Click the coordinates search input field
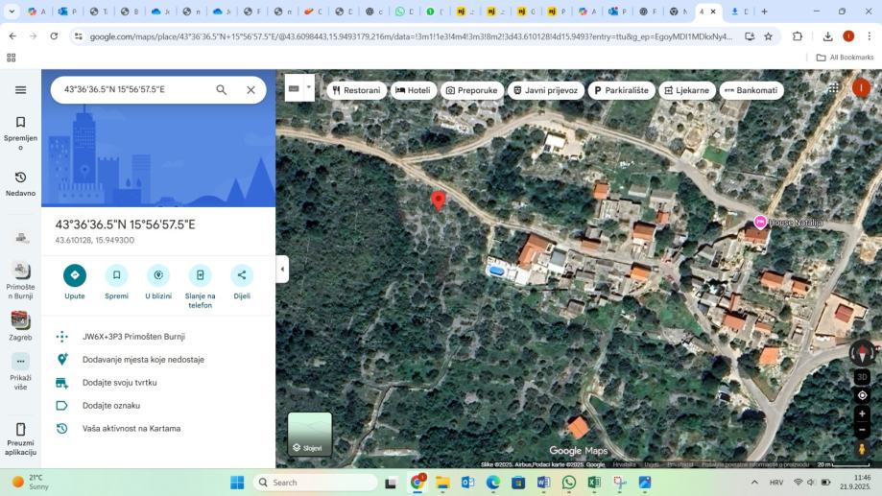The height and width of the screenshot is (496, 882). point(135,89)
